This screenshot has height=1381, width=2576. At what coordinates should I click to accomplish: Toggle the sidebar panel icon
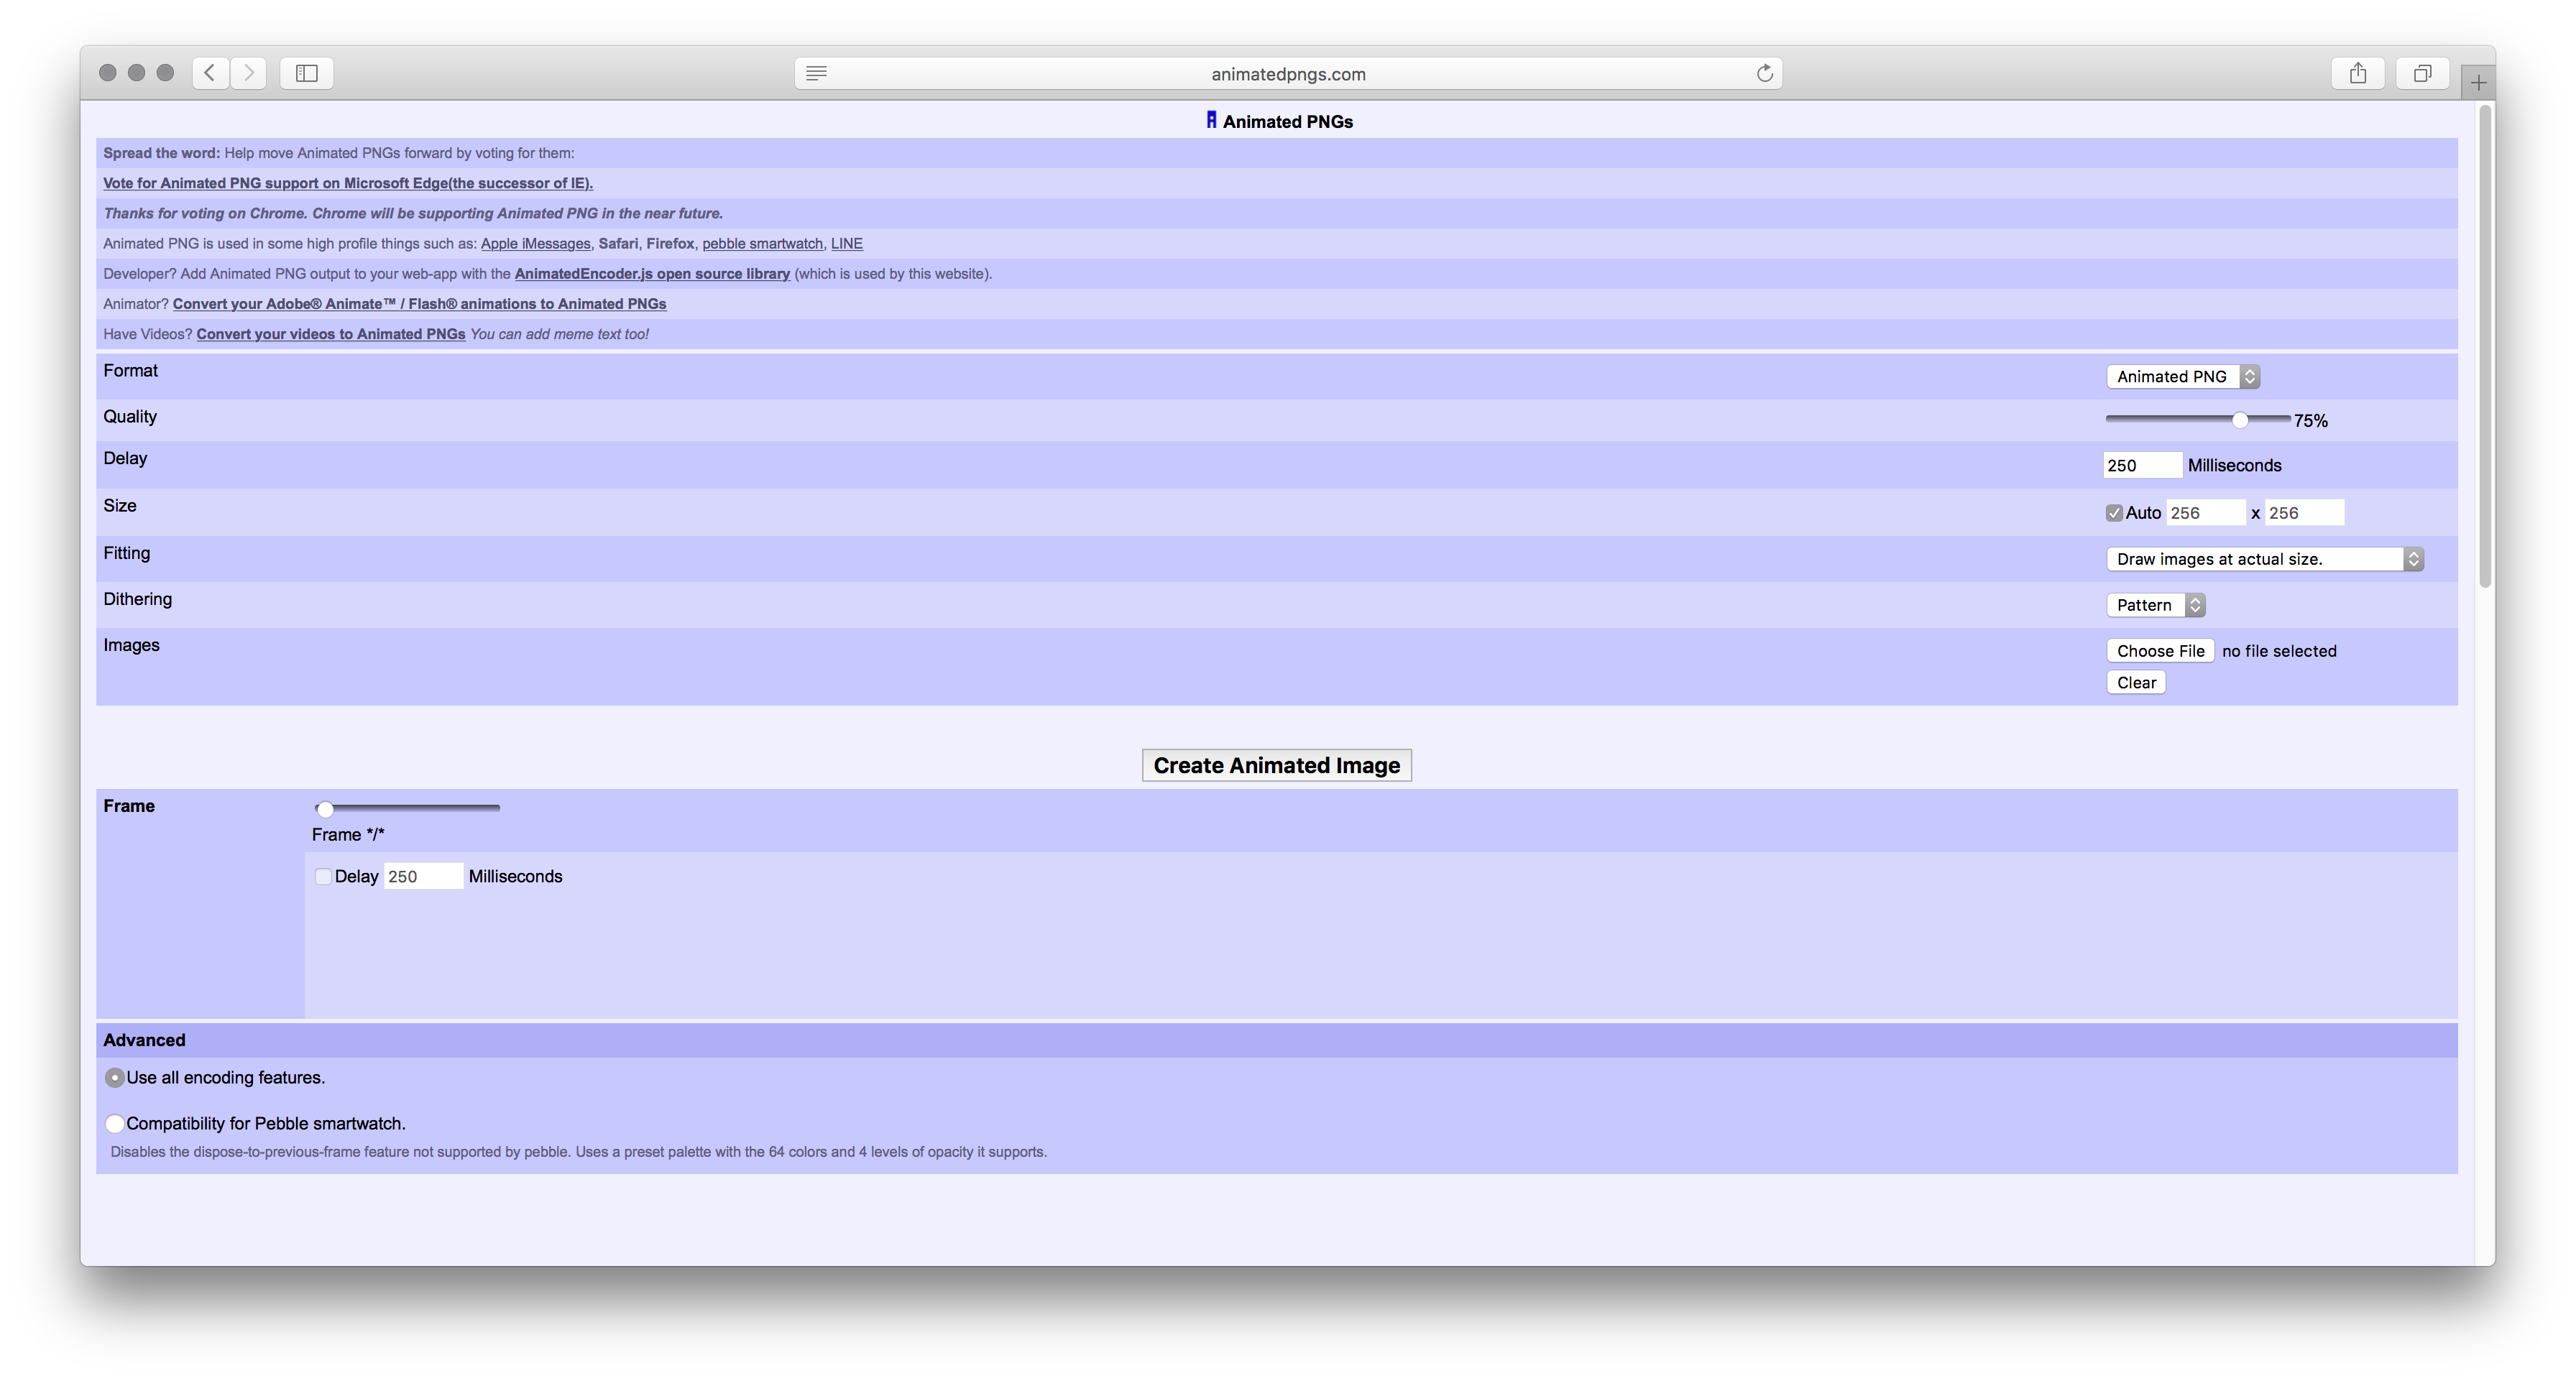coord(307,73)
